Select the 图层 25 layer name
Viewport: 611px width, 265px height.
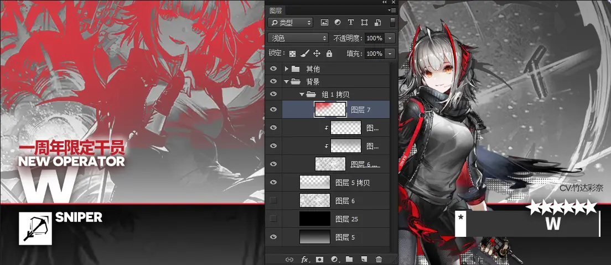[x=347, y=219]
